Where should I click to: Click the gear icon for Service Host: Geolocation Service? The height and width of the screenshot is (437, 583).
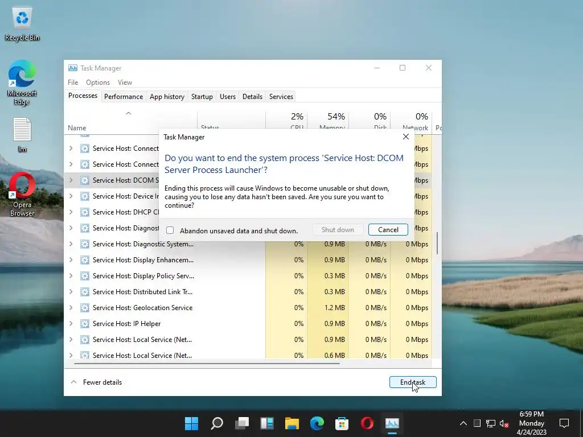(85, 308)
